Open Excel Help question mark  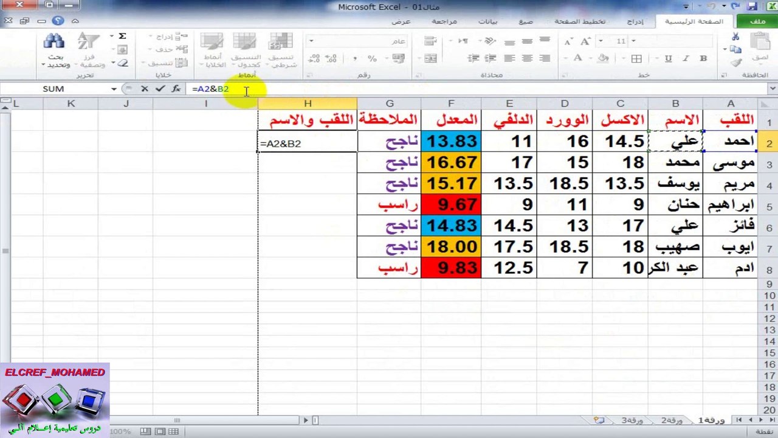coord(58,21)
